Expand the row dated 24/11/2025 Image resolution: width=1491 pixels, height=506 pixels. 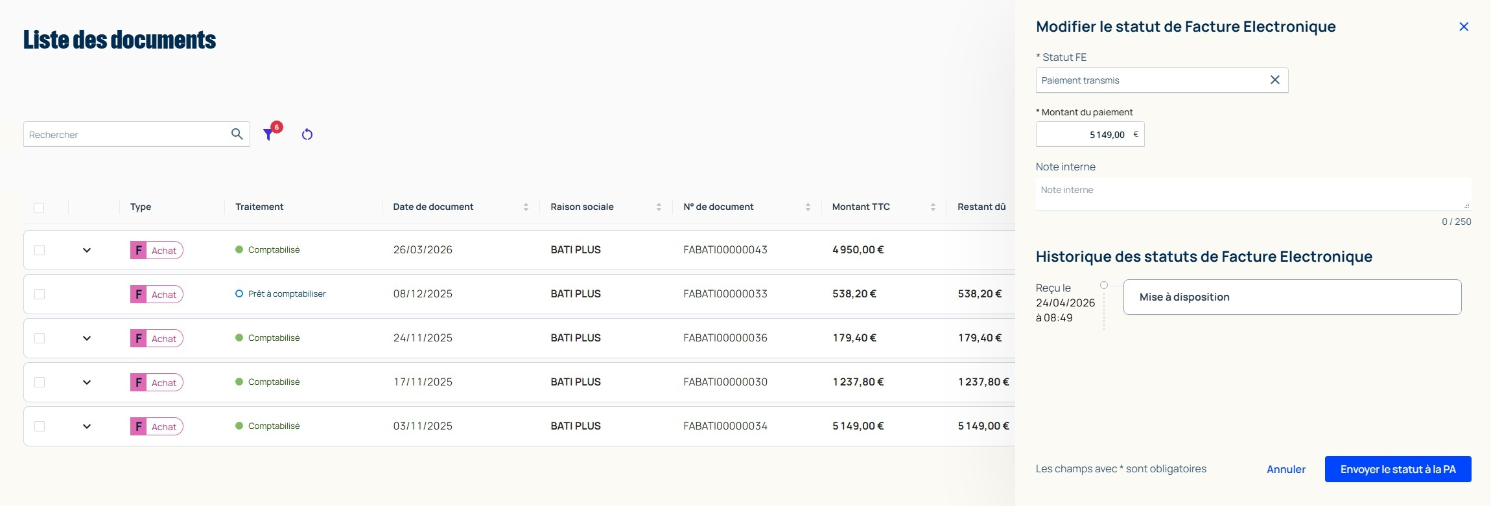[x=87, y=338]
